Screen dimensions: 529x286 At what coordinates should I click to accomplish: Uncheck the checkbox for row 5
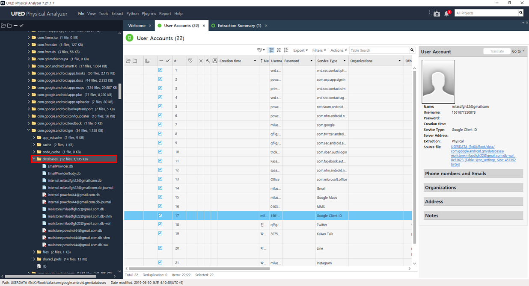160,106
